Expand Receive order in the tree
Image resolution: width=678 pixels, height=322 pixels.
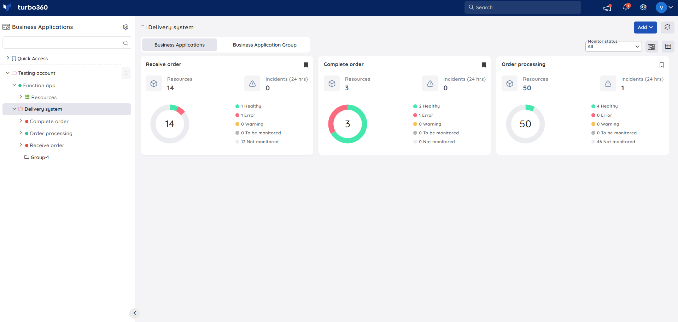(x=21, y=145)
